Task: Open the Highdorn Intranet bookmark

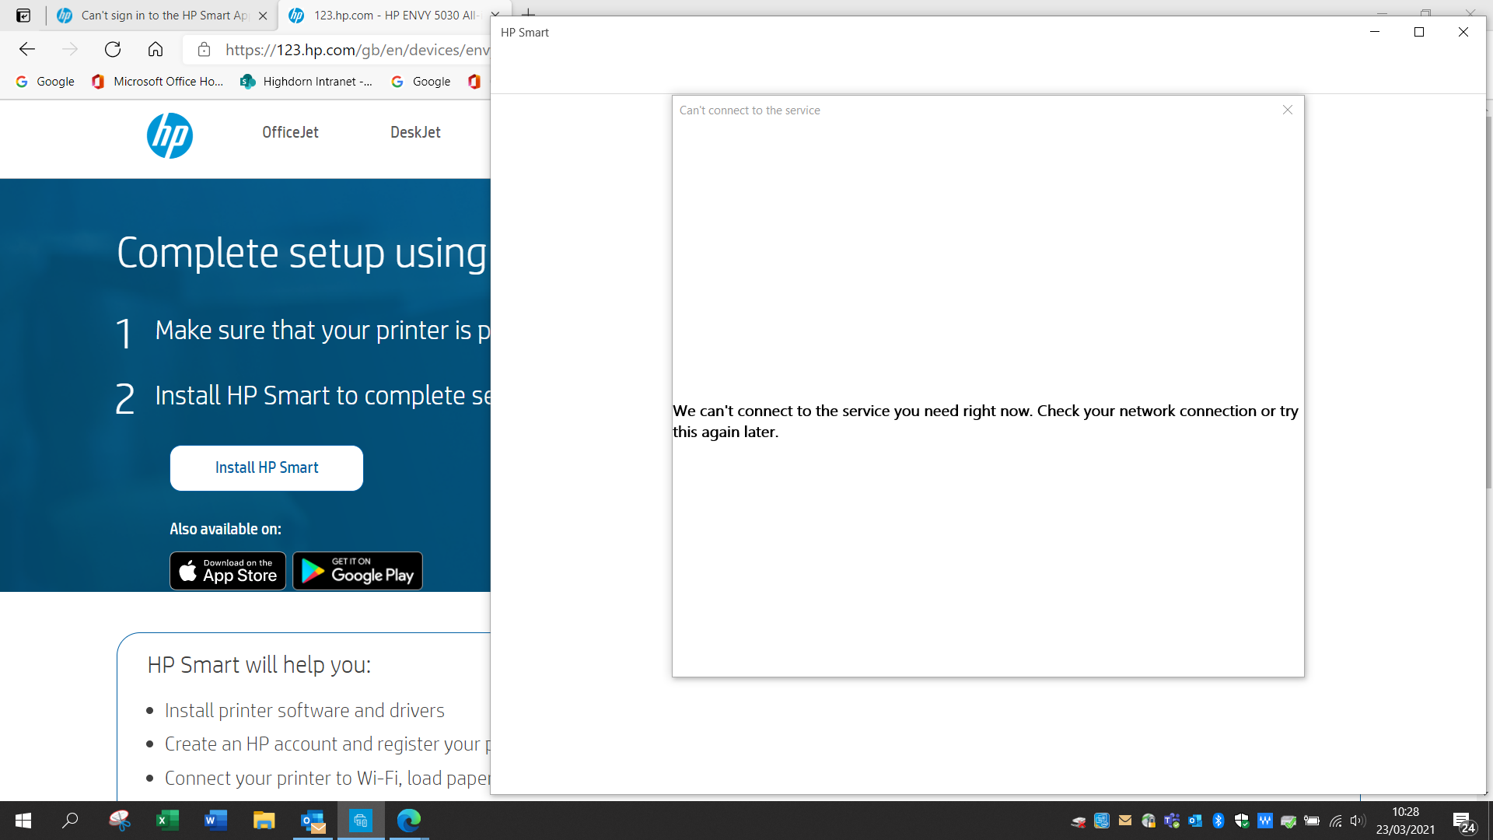Action: pos(307,81)
